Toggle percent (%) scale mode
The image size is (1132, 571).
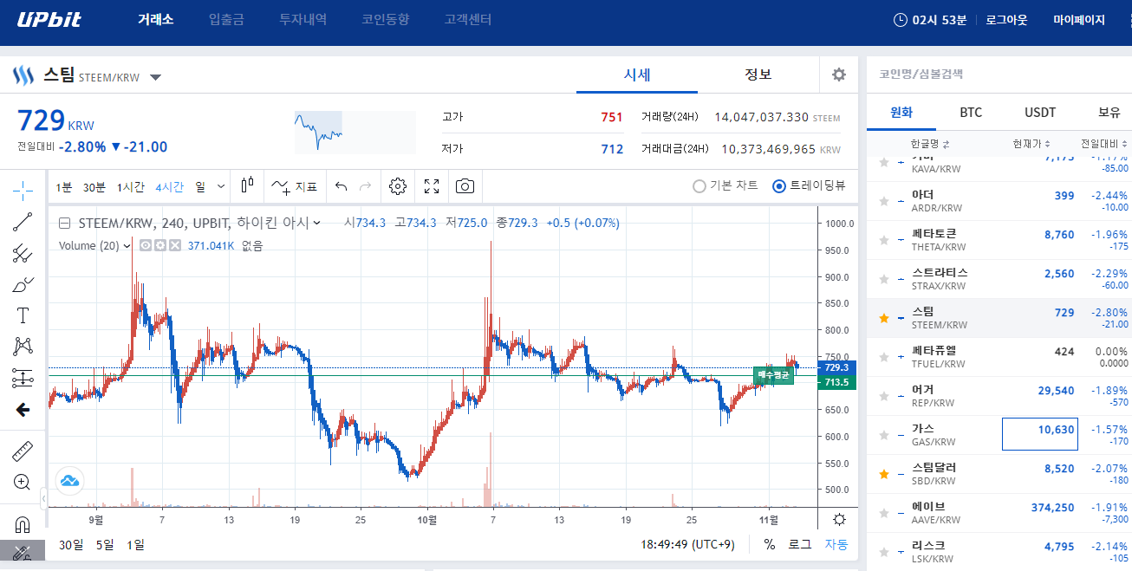pos(769,544)
